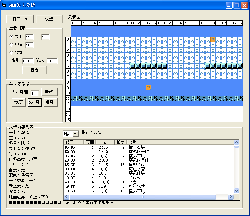Screen dimensions: 250x216
Task: Click first stone block of right row-5 platform
Action: coord(208,66)
